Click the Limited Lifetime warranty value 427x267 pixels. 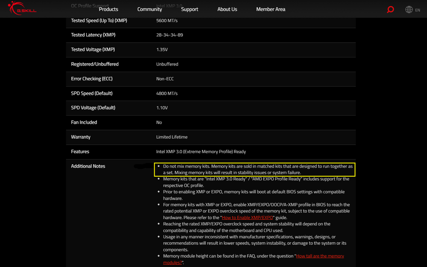click(171, 137)
